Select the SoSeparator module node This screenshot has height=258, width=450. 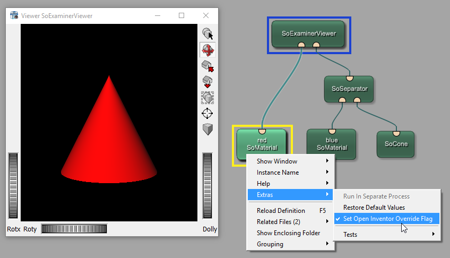349,89
